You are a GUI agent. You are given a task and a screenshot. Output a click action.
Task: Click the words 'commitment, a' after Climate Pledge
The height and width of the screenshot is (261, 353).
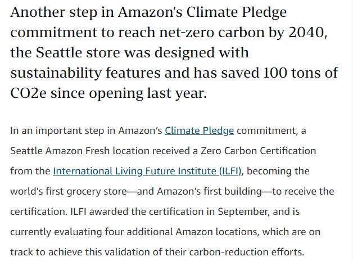pos(271,131)
